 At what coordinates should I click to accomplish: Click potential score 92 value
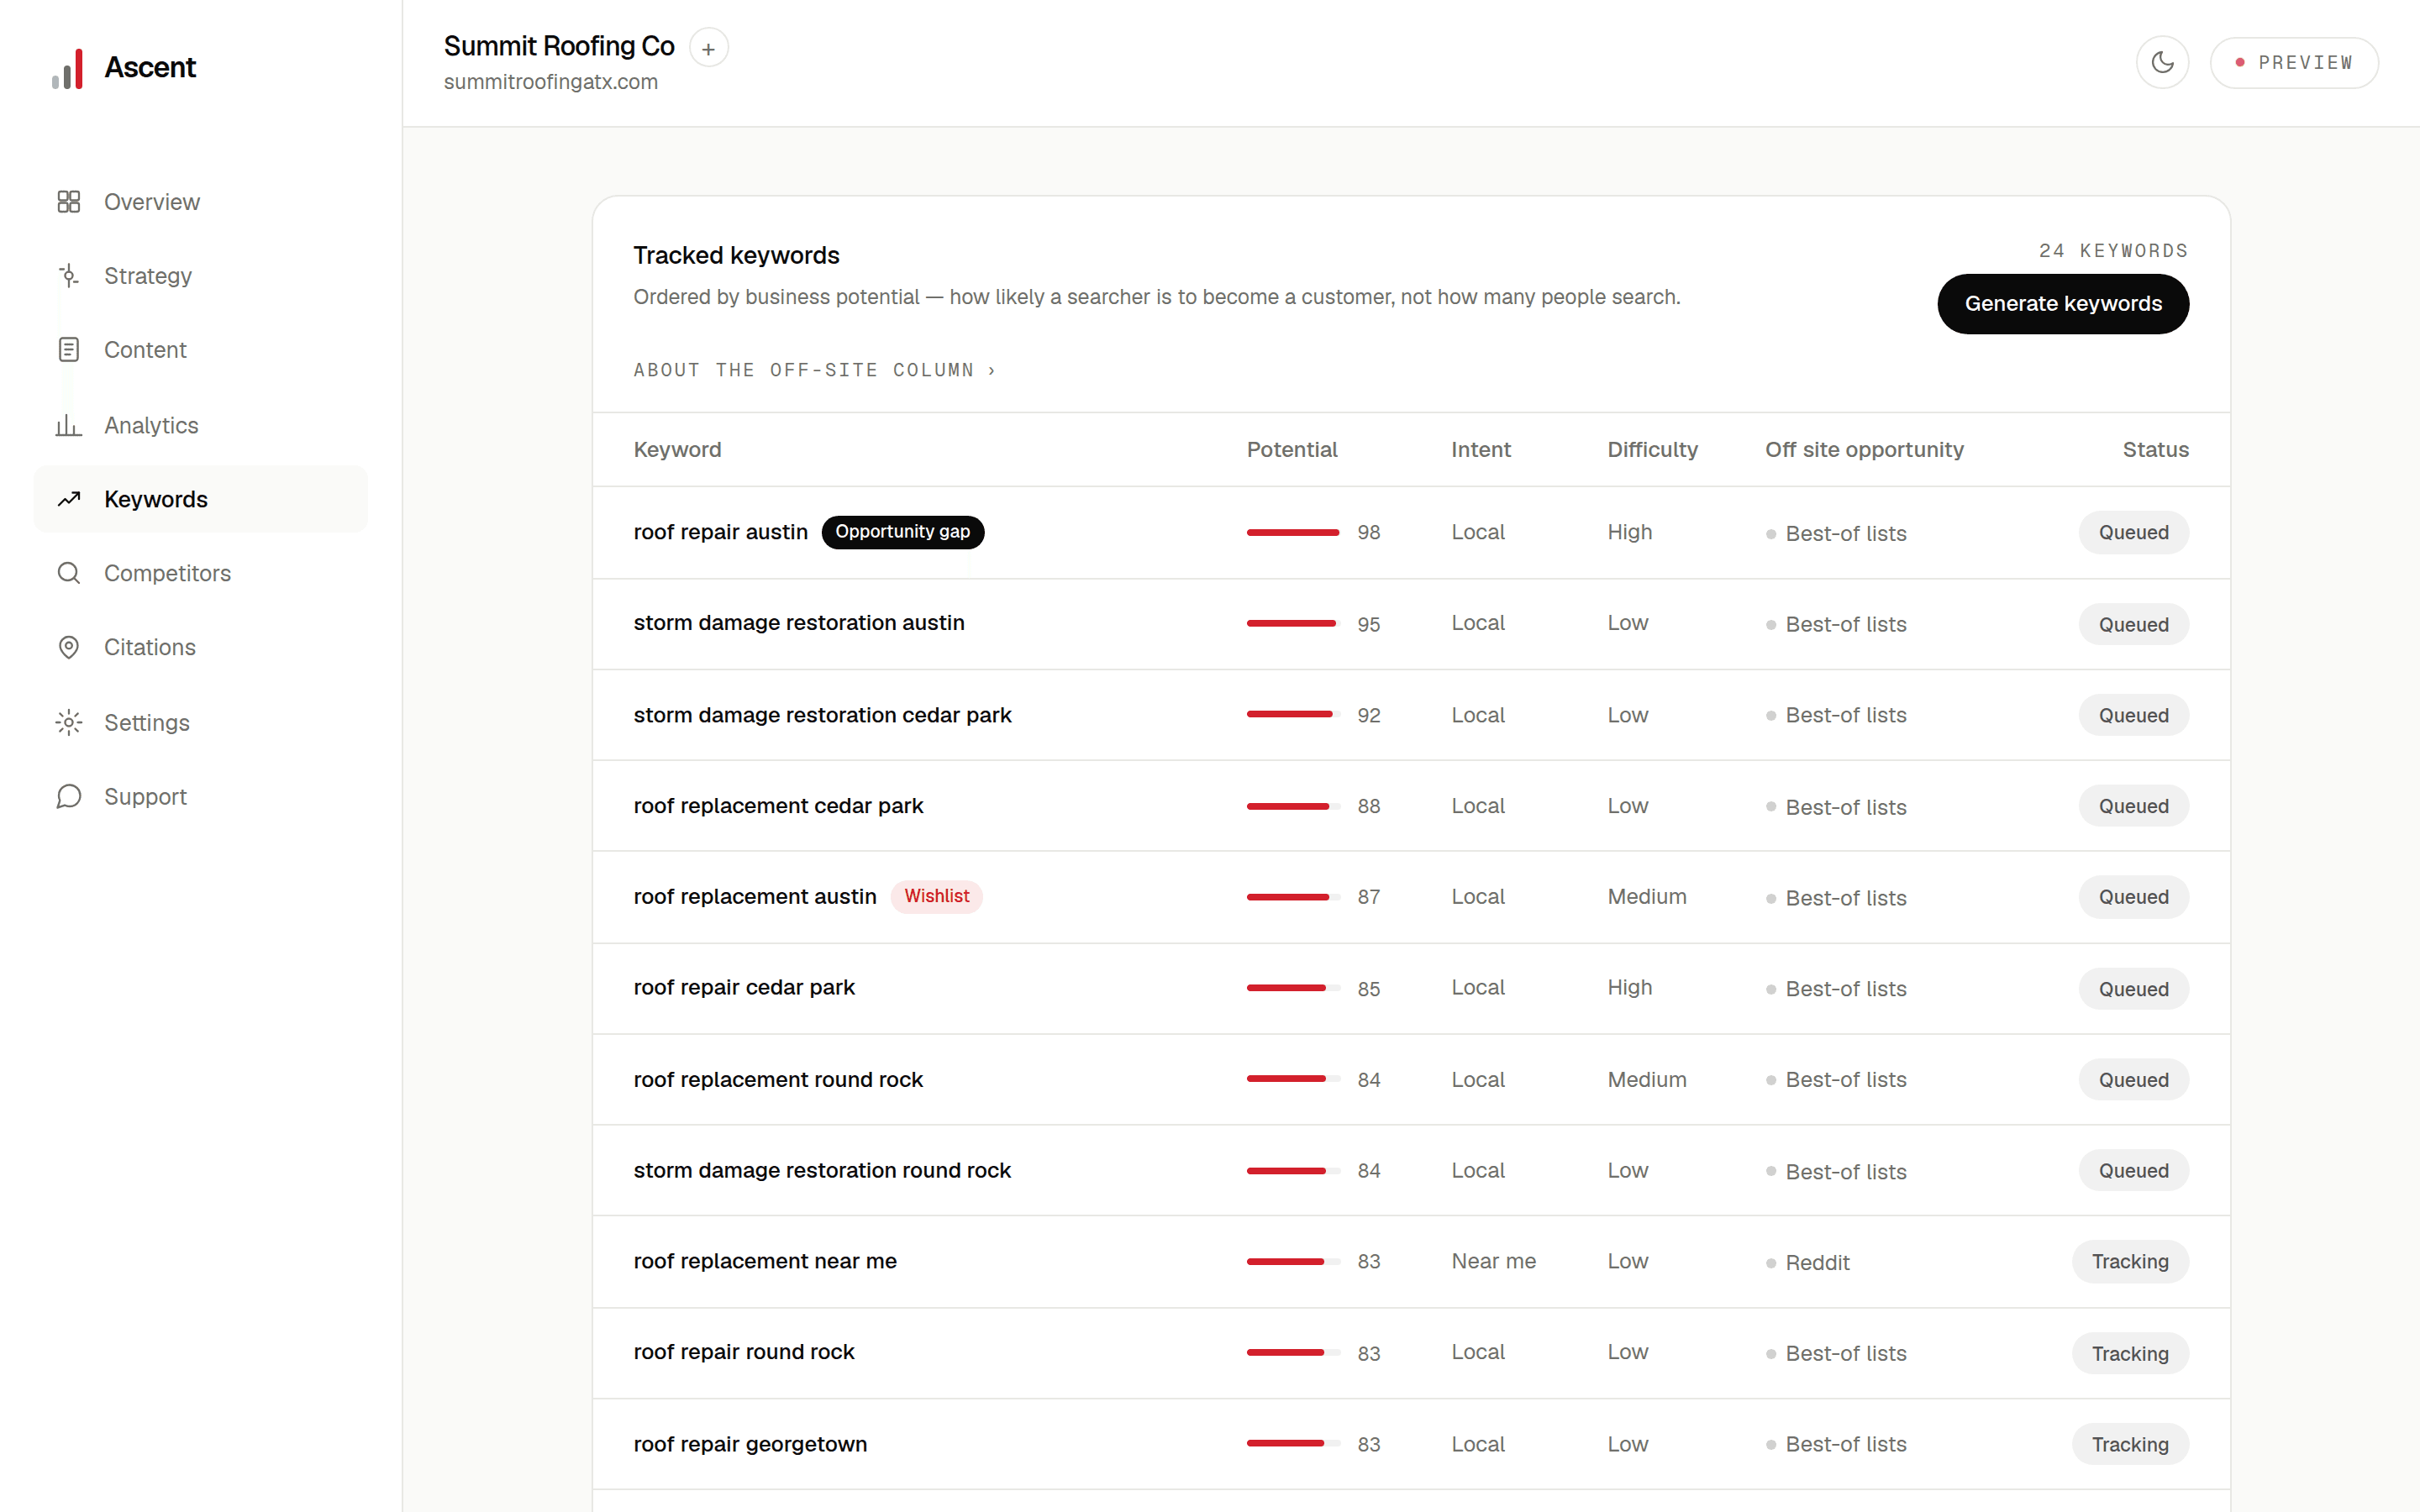[x=1368, y=716]
